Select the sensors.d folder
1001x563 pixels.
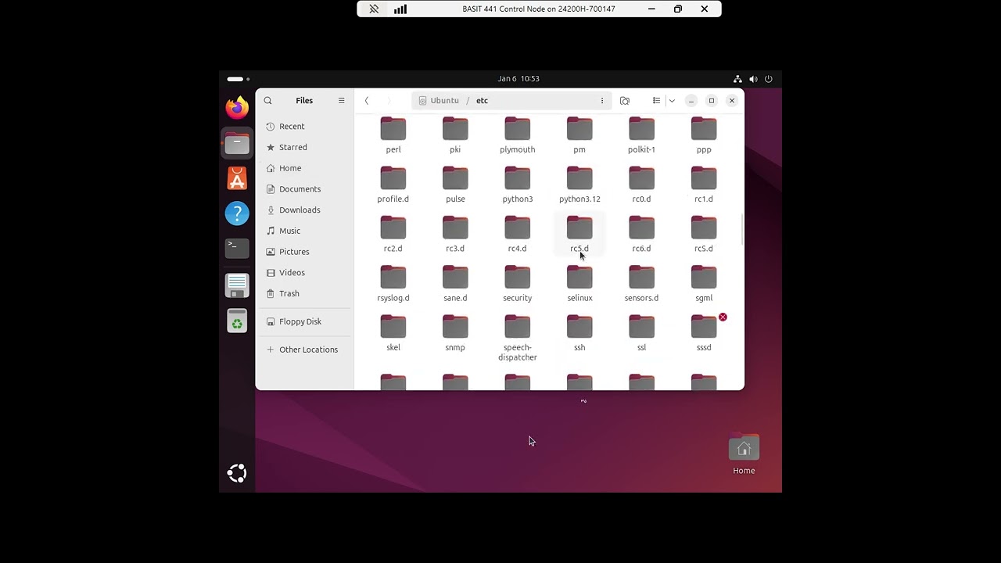coord(641,283)
